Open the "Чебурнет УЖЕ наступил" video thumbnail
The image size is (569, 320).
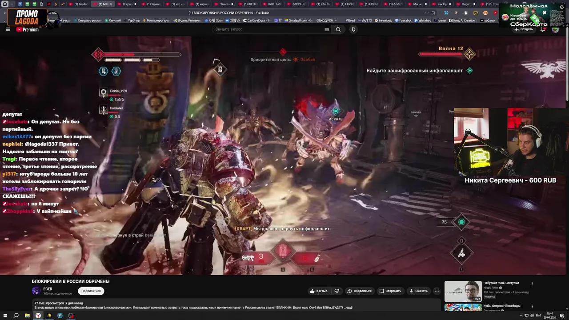463,292
